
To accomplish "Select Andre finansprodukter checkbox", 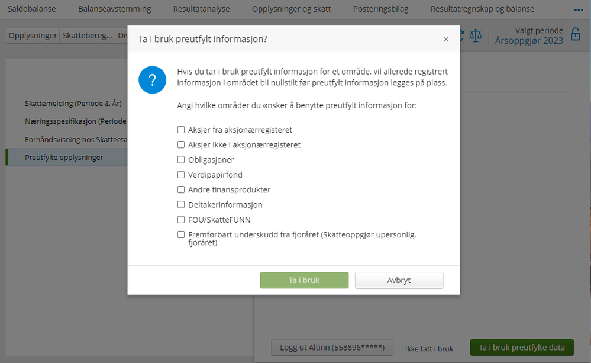I will [181, 189].
